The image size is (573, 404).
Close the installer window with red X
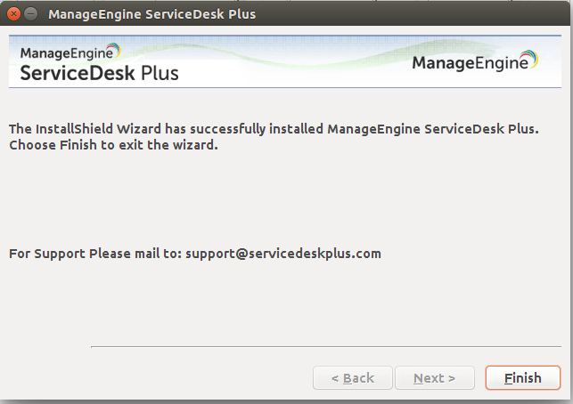tap(13, 14)
